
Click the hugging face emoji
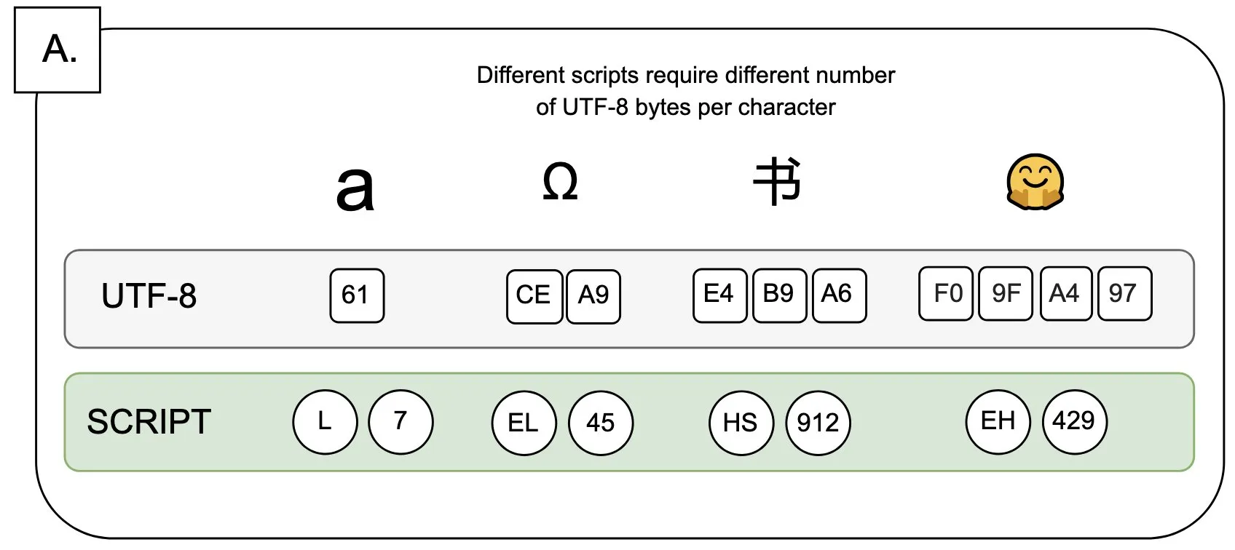click(1035, 182)
